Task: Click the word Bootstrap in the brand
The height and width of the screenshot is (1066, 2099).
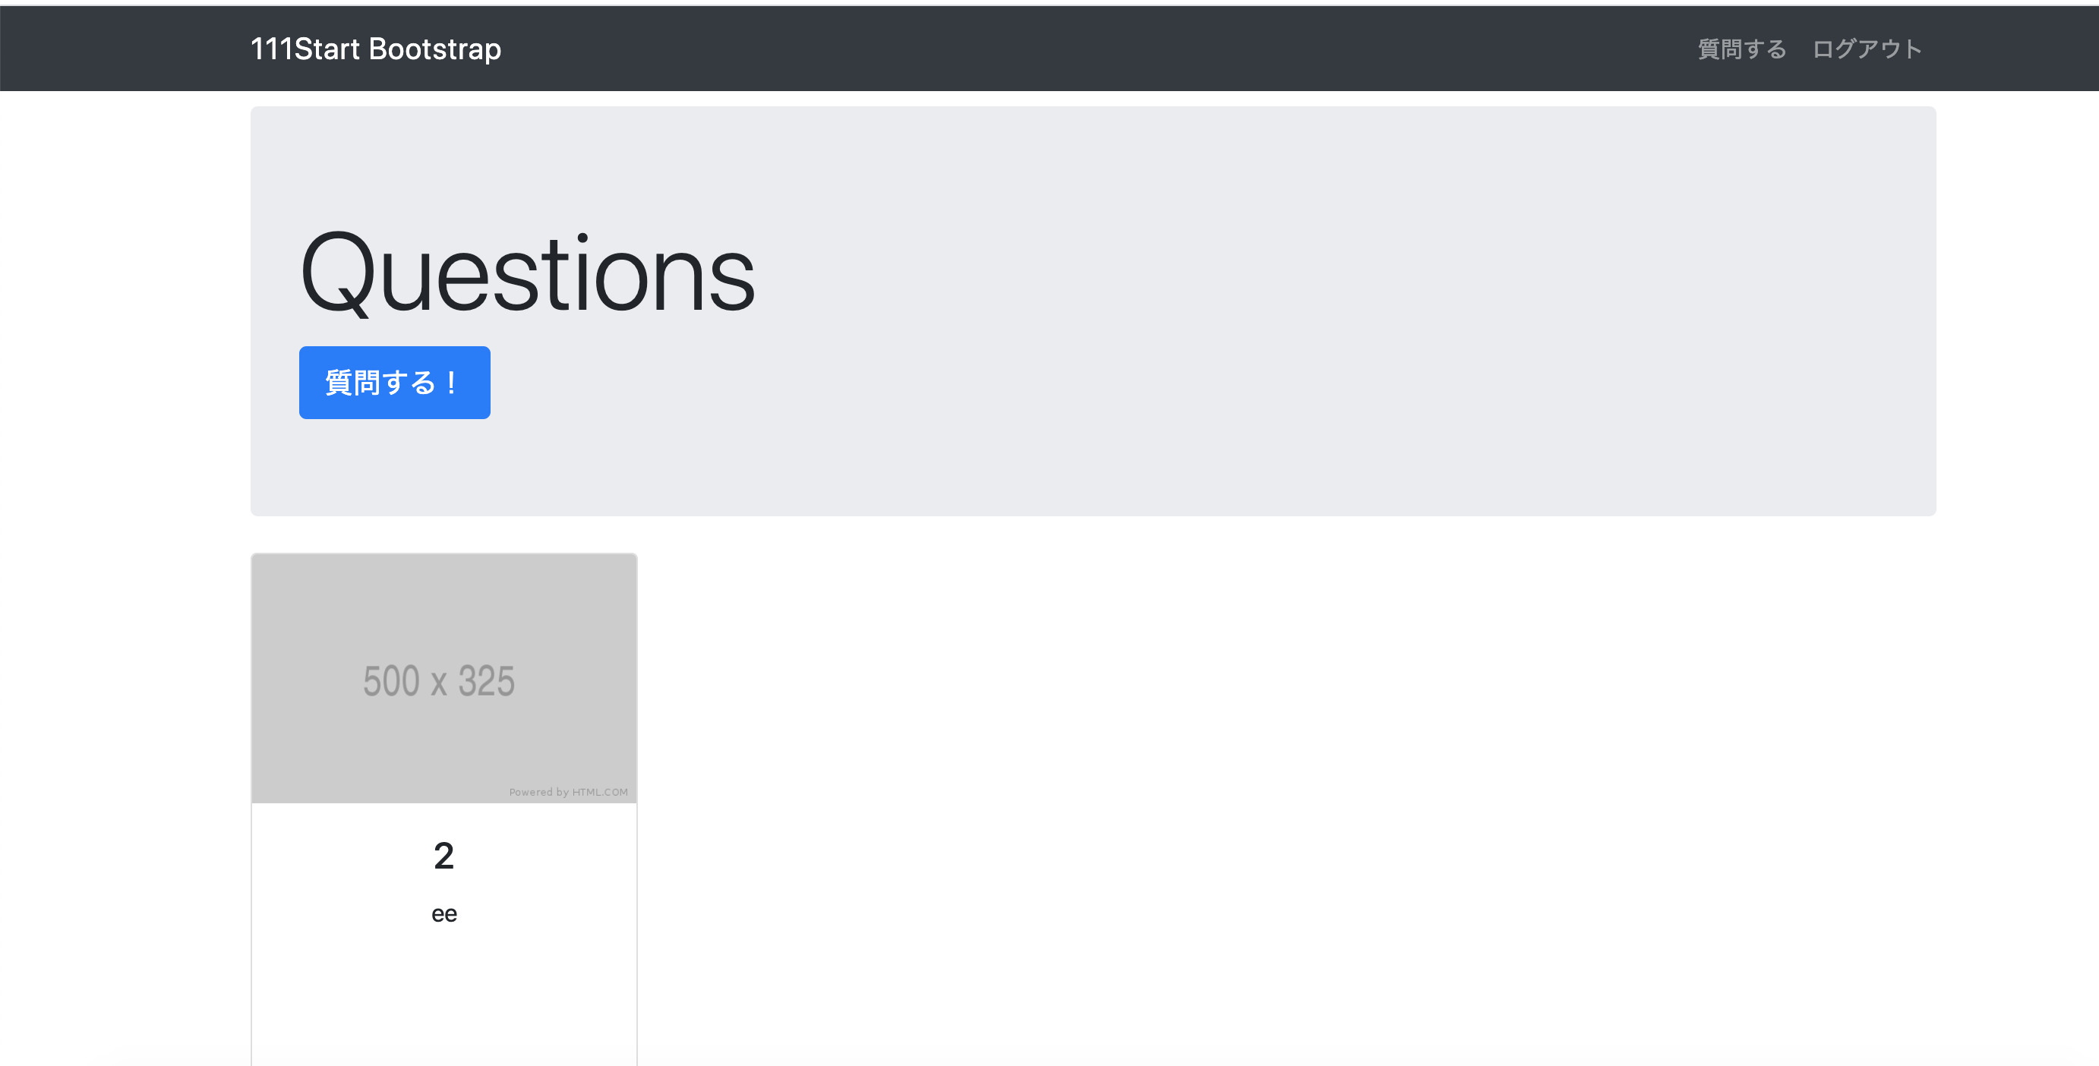Action: [x=435, y=49]
